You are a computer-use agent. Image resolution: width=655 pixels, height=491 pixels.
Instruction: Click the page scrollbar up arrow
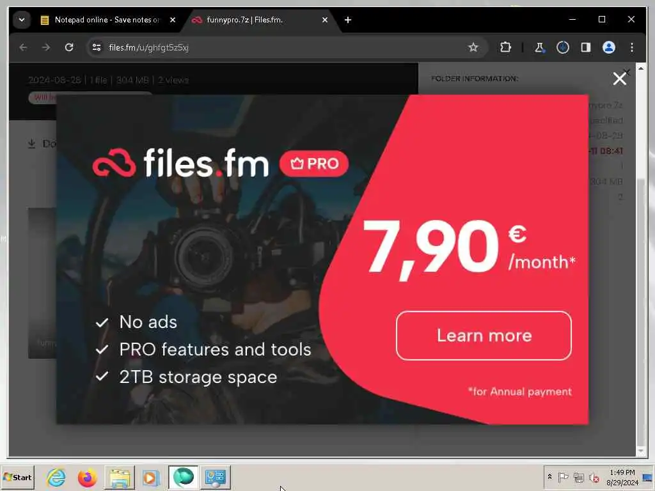click(x=641, y=68)
